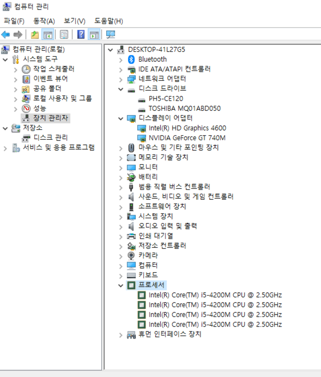Viewport: 321px width, 377px height.
Task: Click the 범용 직렬 버스 컨트롤러 USB icon
Action: point(131,187)
